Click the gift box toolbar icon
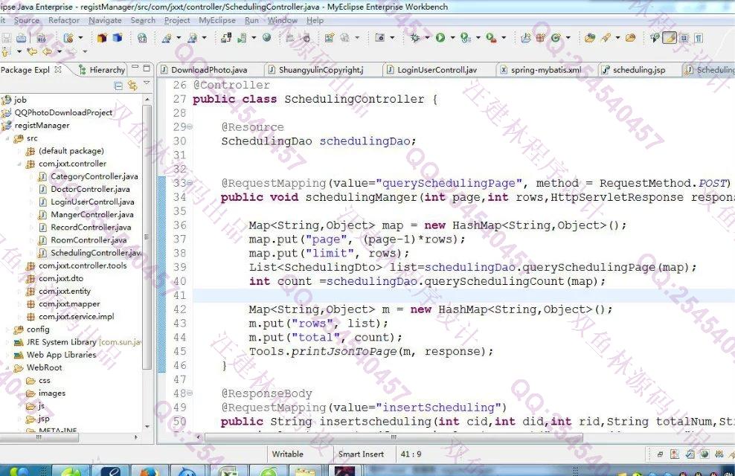 tap(541, 38)
